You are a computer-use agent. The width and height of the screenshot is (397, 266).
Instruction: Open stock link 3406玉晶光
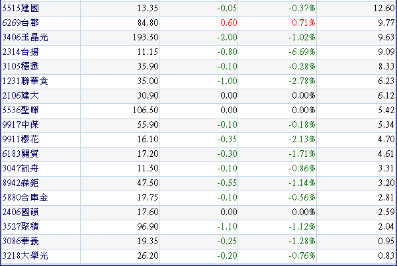(25, 38)
